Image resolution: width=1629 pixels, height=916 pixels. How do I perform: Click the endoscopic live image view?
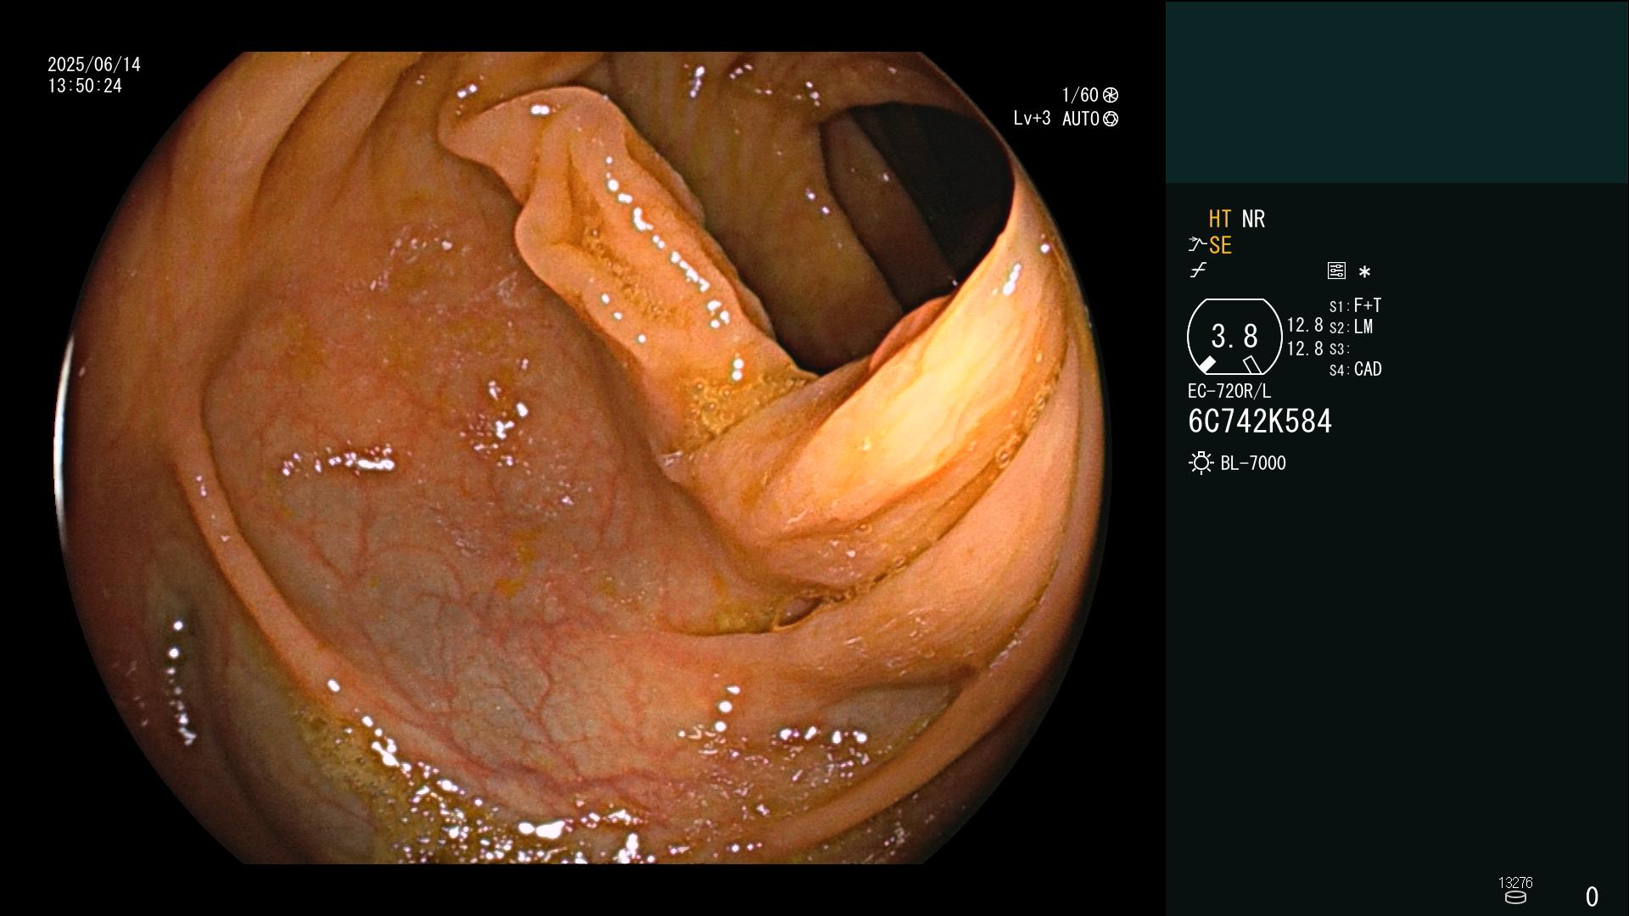584,458
